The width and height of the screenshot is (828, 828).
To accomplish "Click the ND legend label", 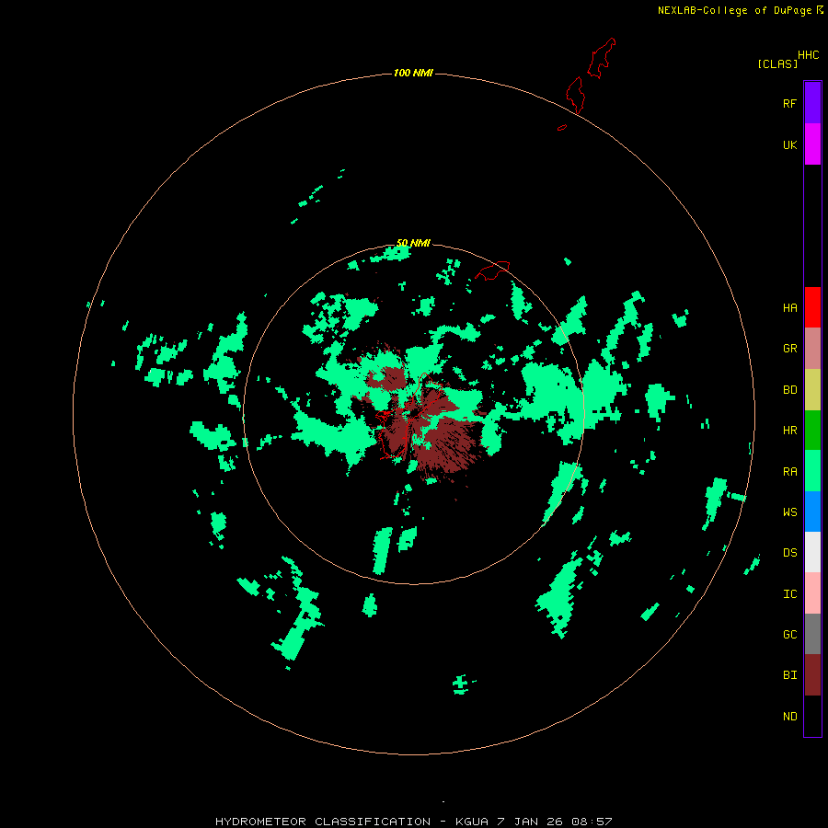I will (789, 717).
